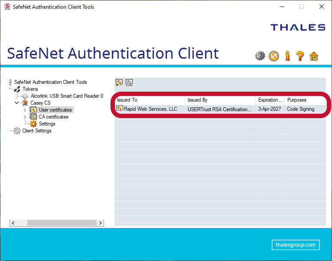332x261 pixels.
Task: Sort by Expiration column header
Action: pyautogui.click(x=270, y=100)
